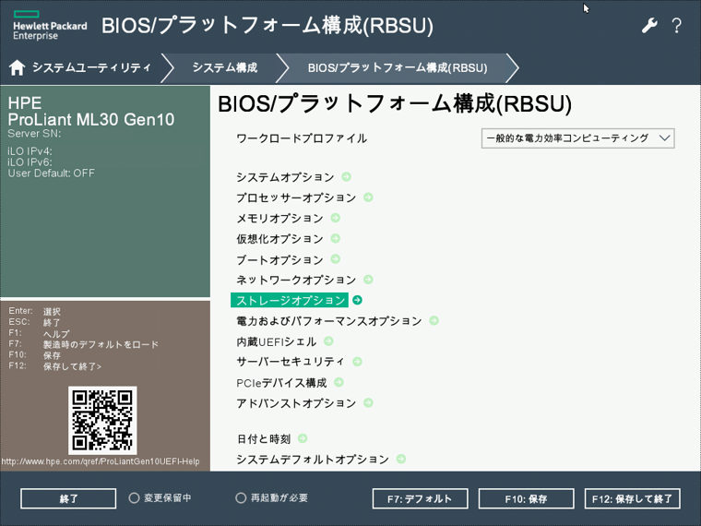Click arrow icon next to 内蔵UEFIシェル
Screen dimensions: 701x526
click(x=328, y=341)
